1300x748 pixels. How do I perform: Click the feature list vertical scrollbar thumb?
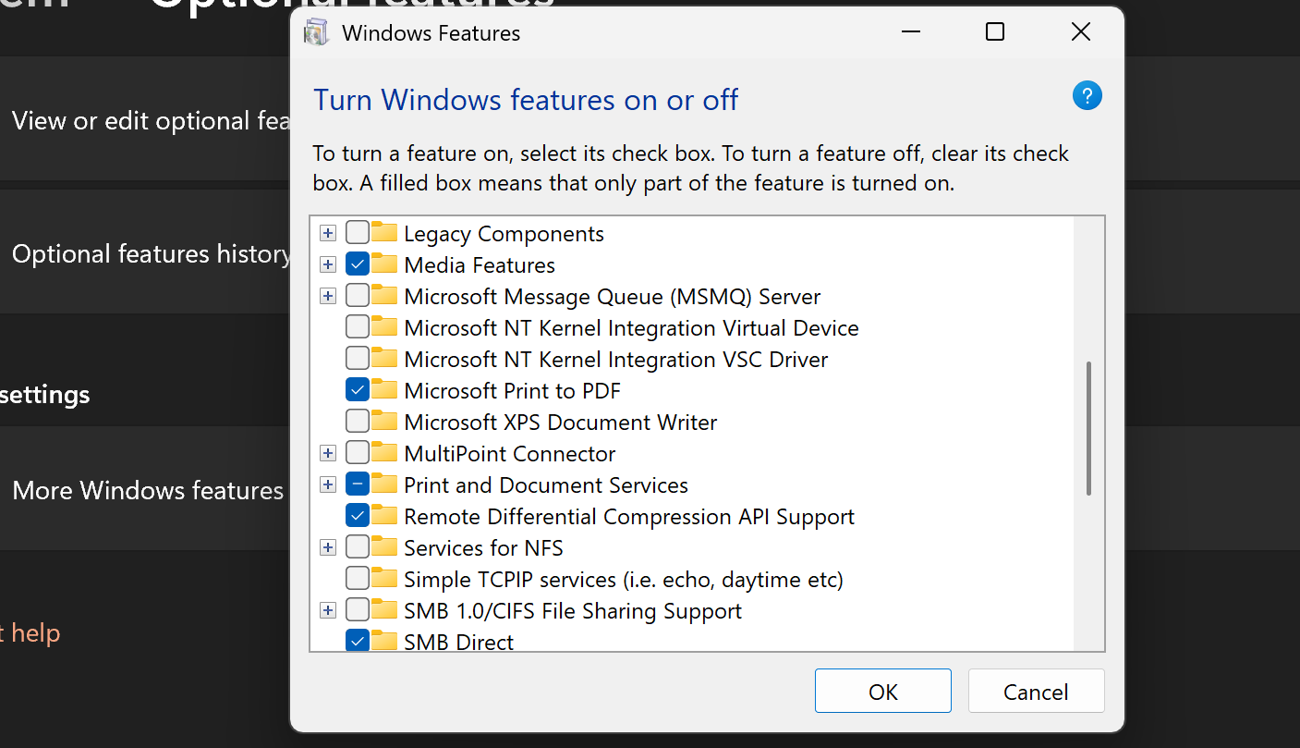1089,428
